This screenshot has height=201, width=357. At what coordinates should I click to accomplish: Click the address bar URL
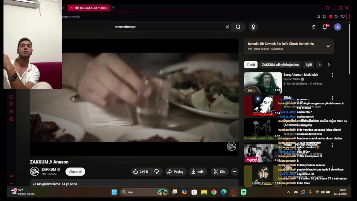coord(71,16)
